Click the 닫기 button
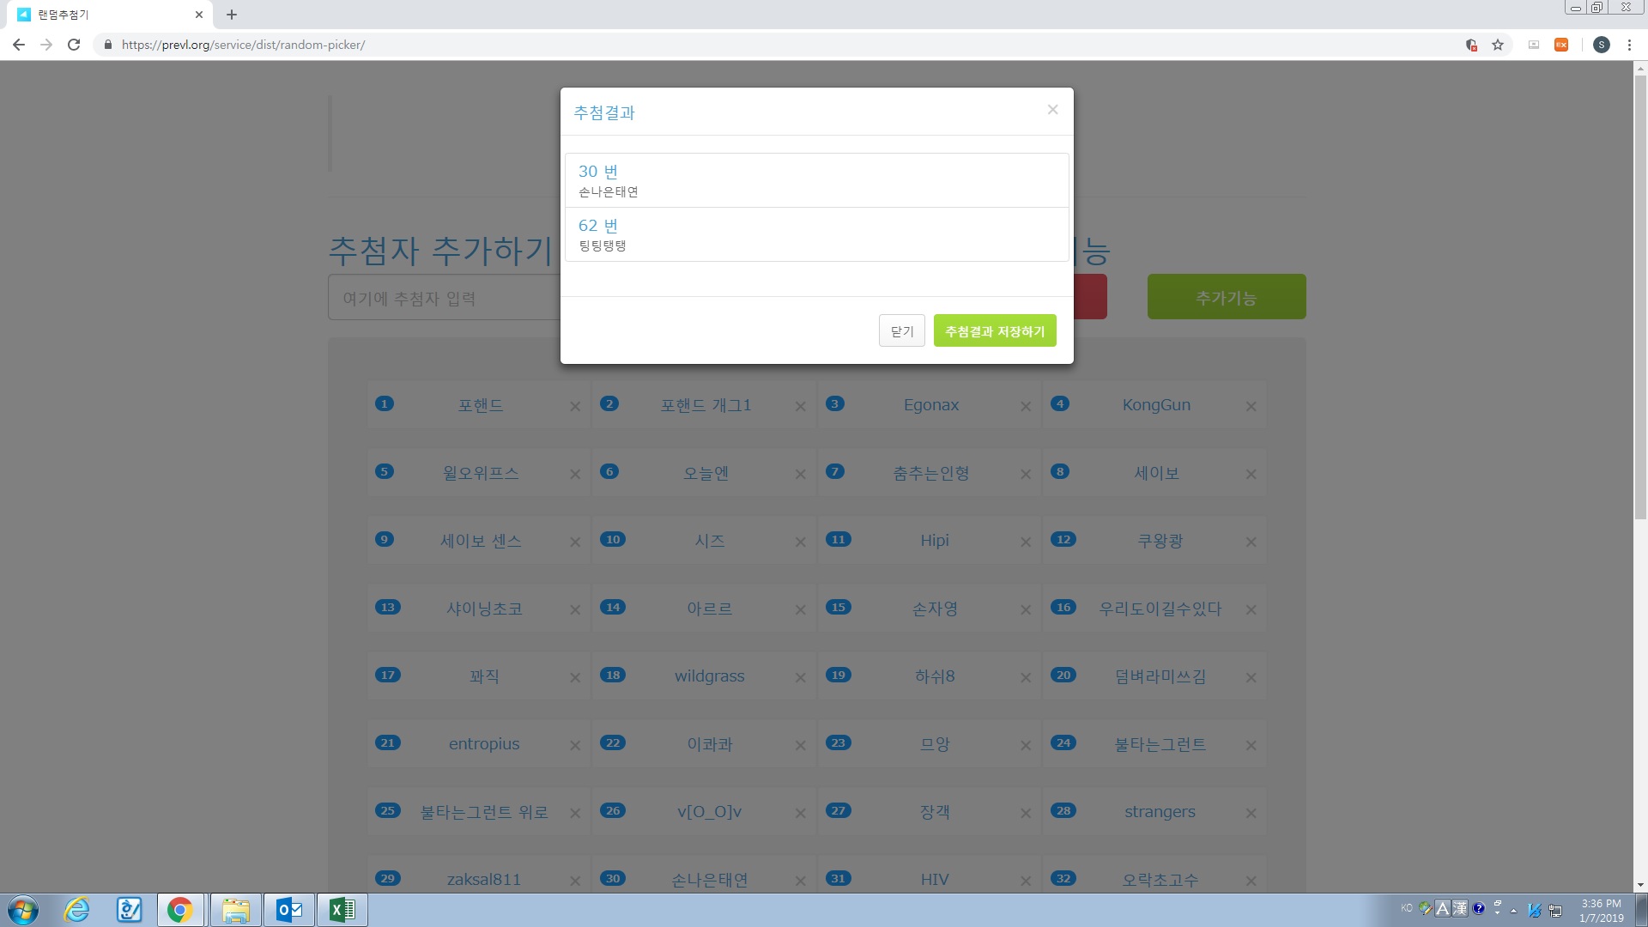Viewport: 1648px width, 927px height. click(x=901, y=331)
